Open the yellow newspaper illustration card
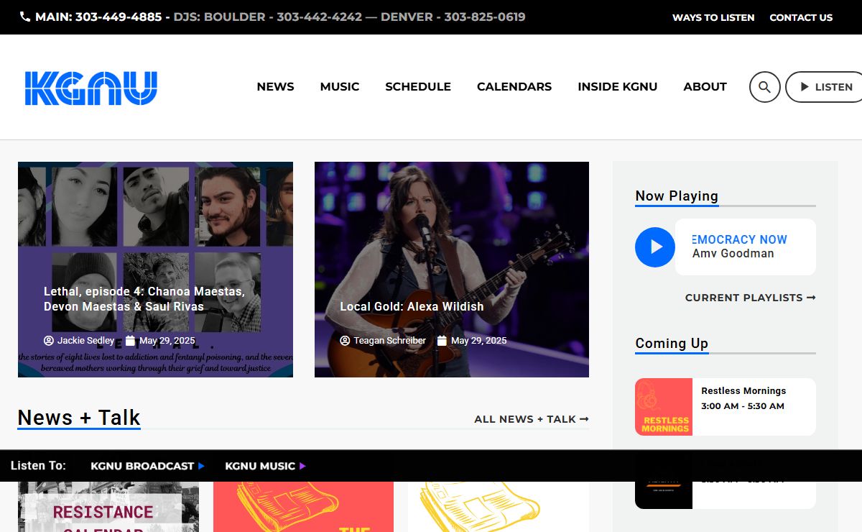This screenshot has width=862, height=532. (x=499, y=507)
